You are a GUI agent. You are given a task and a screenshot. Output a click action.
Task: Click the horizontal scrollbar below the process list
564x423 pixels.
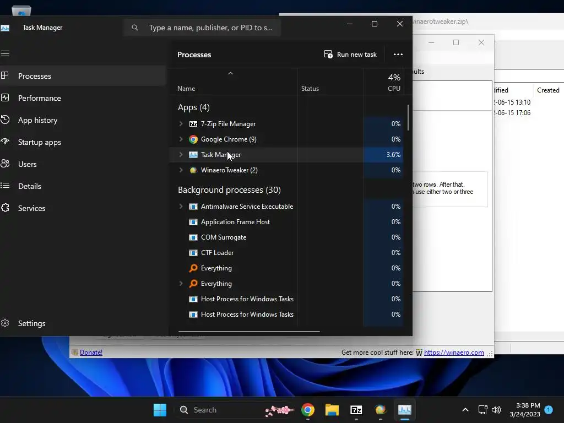coord(248,331)
